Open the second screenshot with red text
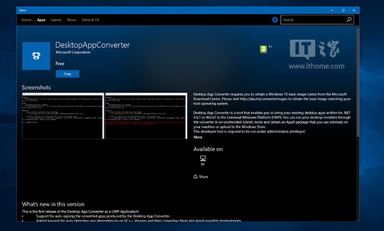The height and width of the screenshot is (231, 384). (146, 116)
